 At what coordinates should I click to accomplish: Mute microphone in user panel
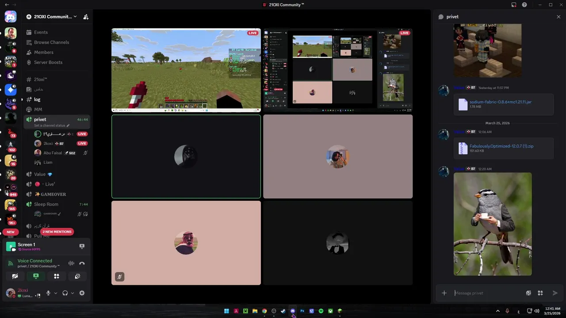48,293
